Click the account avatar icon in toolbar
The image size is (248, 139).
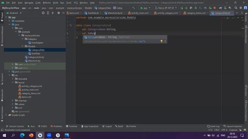click(x=245, y=8)
